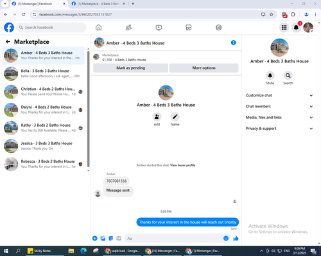Open Bella - 3 Beds 3 Baths House chat
321x256 pixels.
(x=43, y=73)
